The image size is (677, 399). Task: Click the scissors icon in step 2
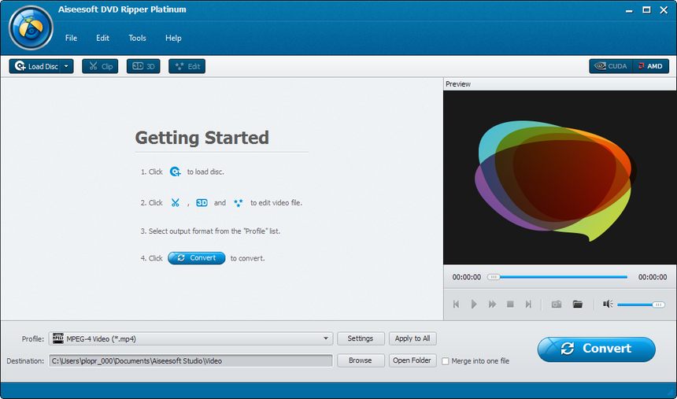point(175,202)
